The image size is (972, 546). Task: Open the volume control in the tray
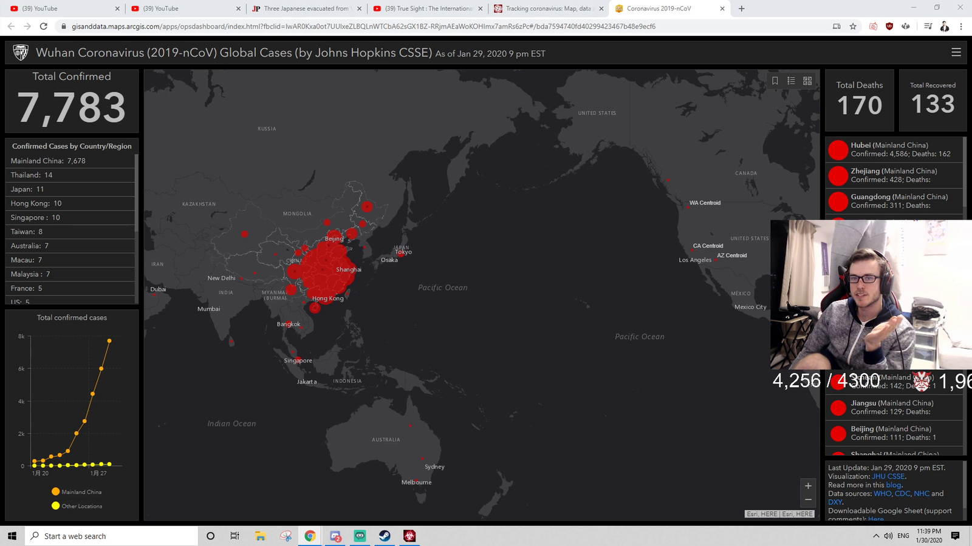(888, 536)
